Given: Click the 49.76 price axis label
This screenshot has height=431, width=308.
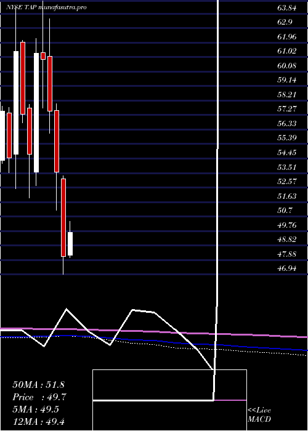Looking at the screenshot, I should point(287,225).
